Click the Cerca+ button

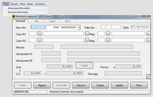pos(81,85)
